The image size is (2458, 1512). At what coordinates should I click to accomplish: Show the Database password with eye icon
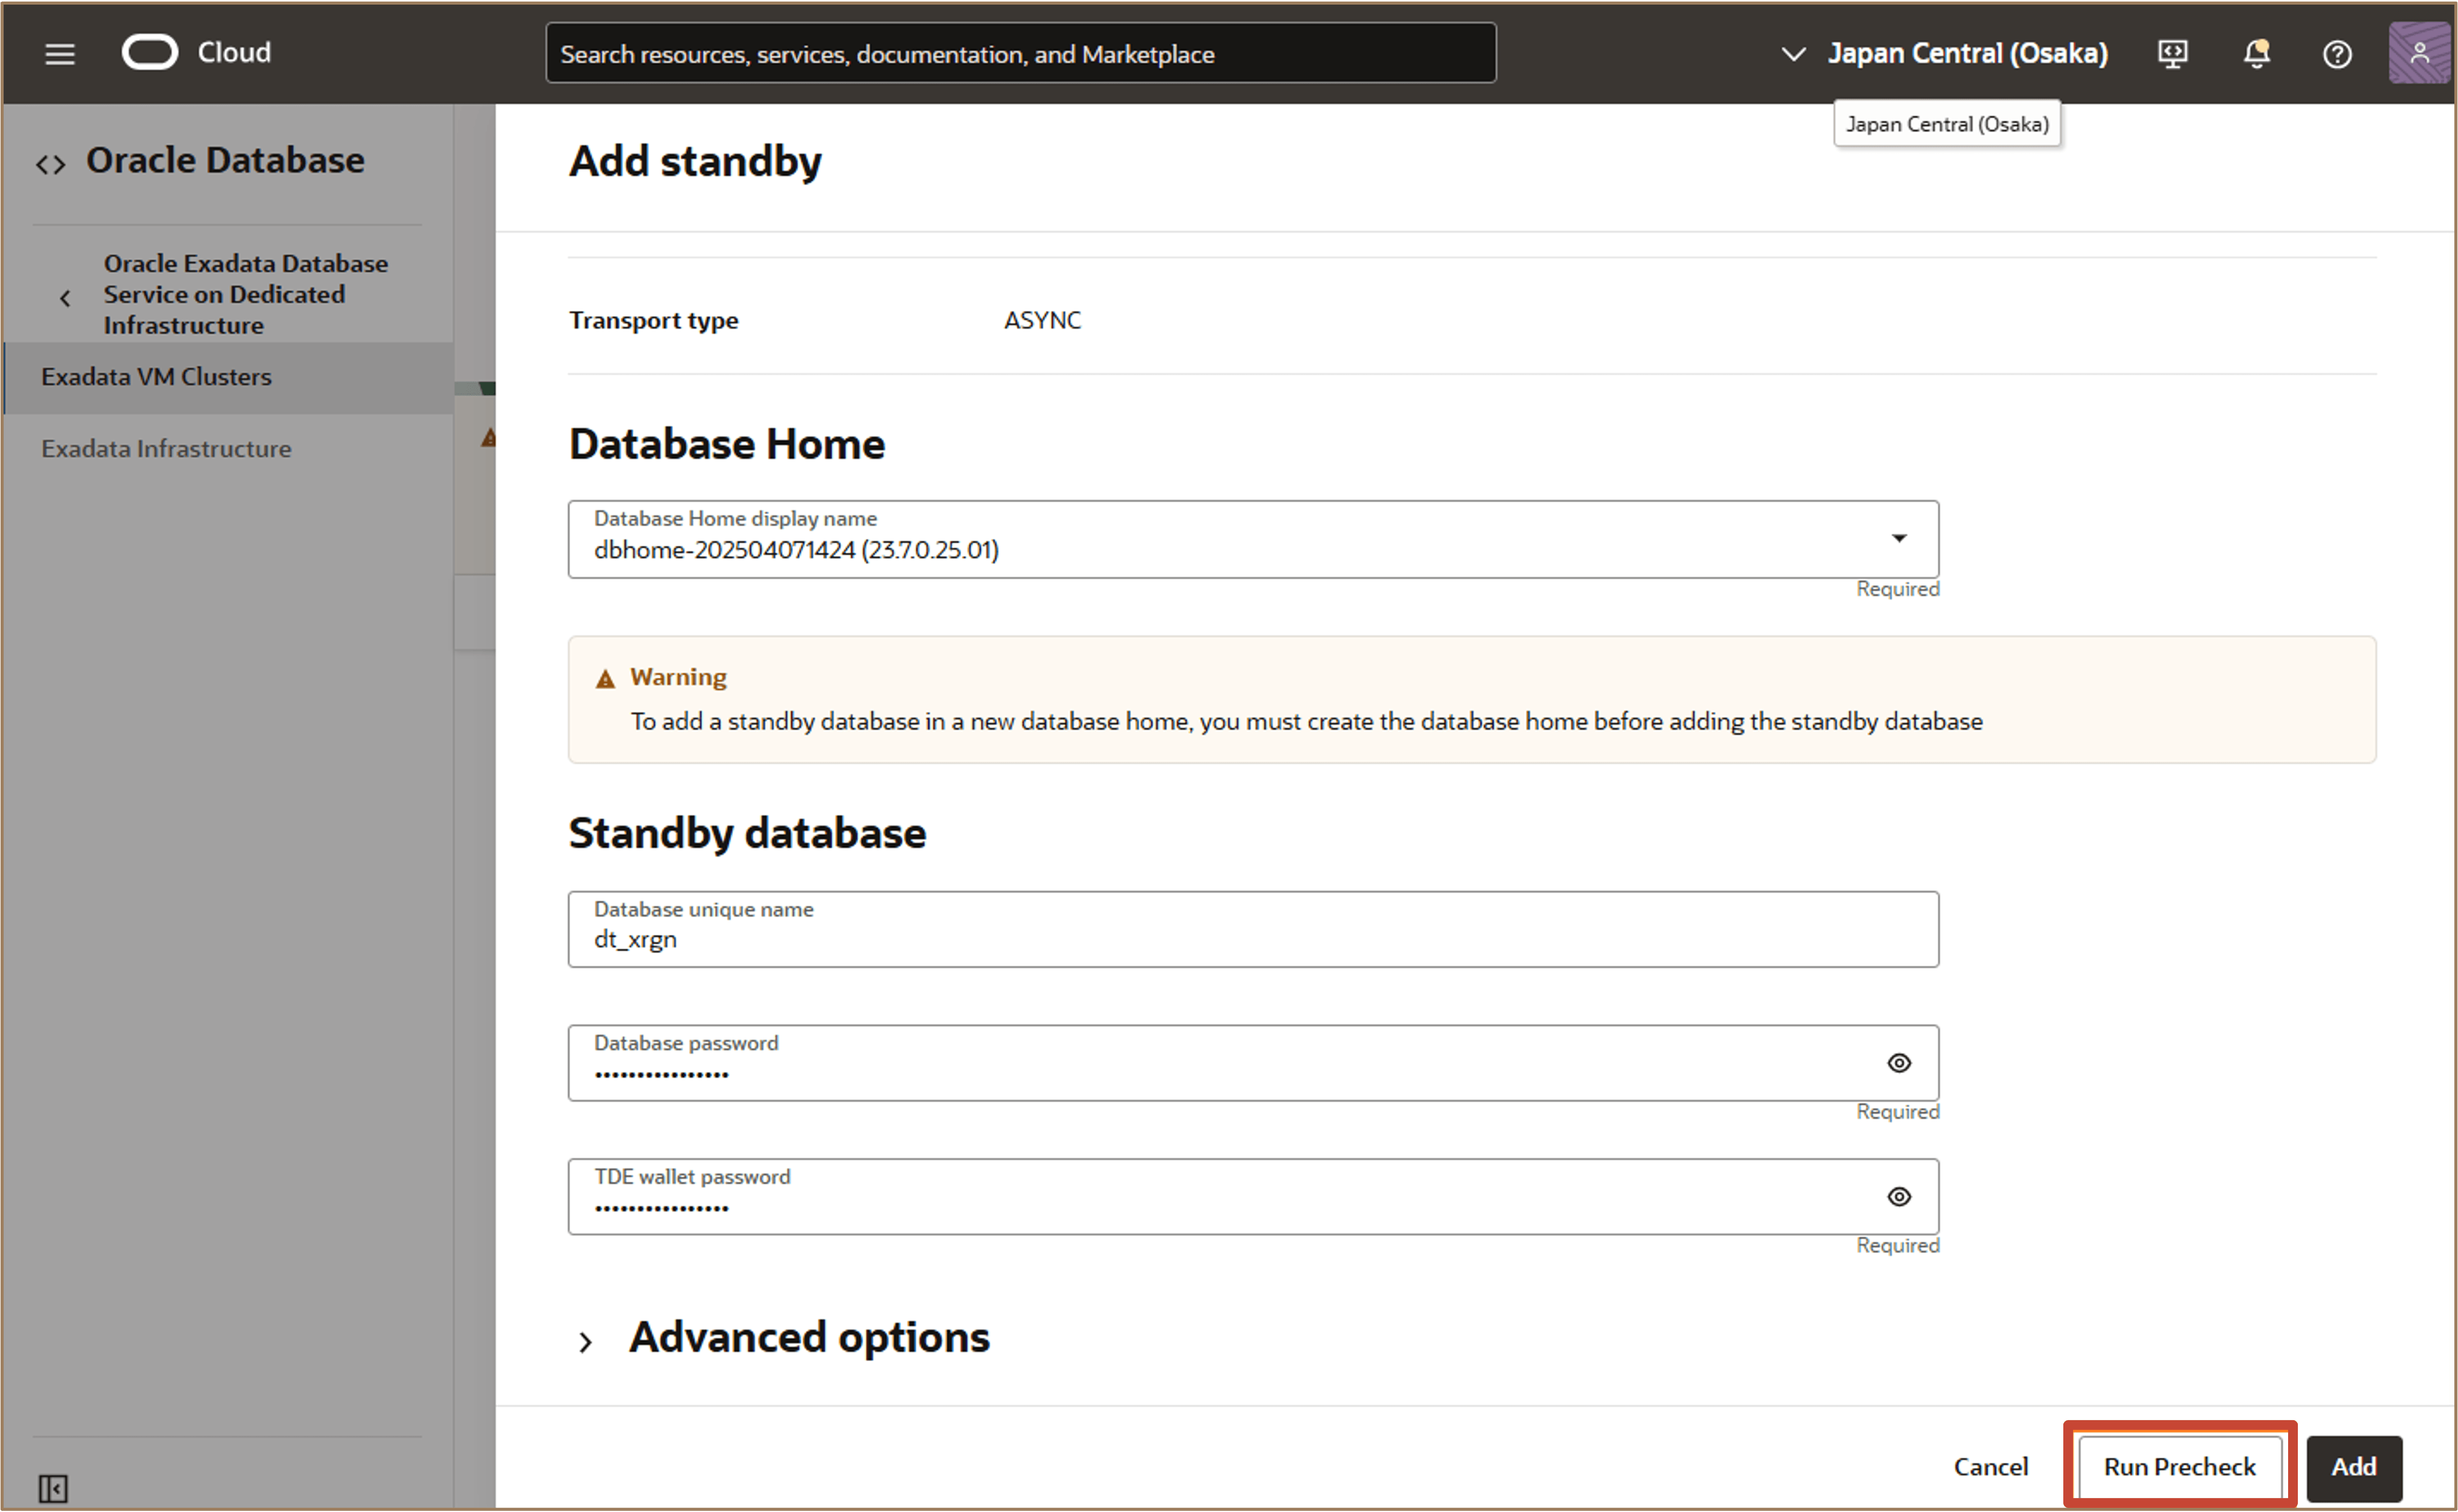[x=1899, y=1063]
